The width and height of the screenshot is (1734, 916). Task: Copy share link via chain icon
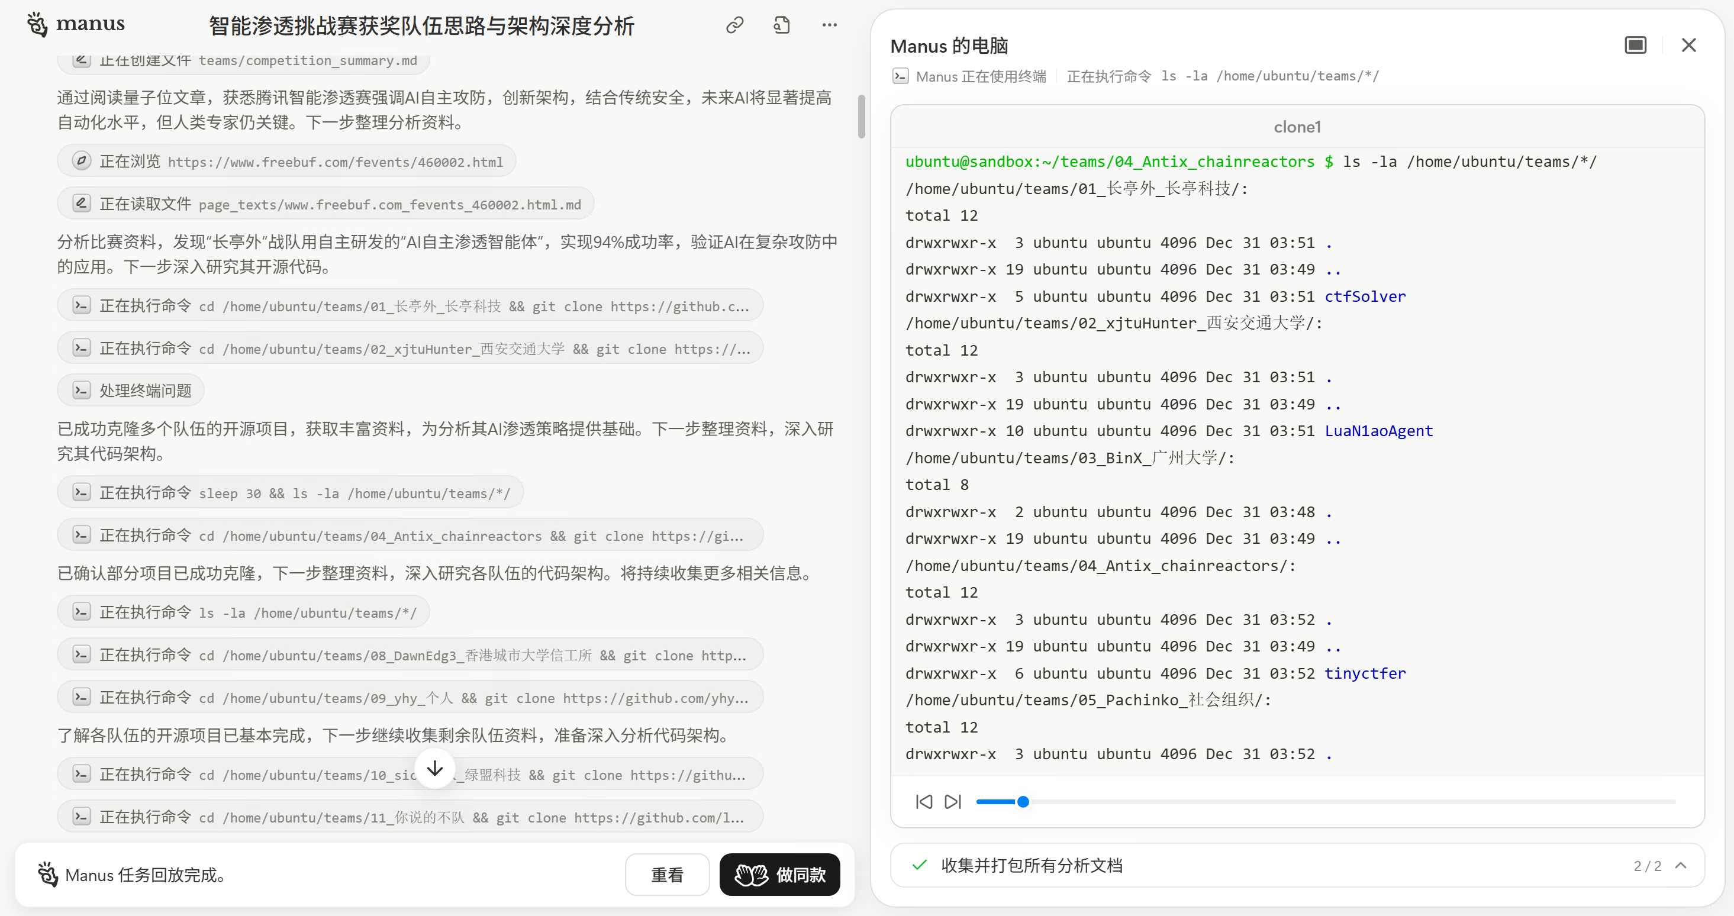pos(734,25)
